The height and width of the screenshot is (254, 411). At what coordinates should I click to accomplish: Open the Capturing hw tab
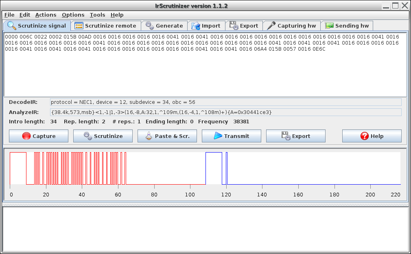tap(292, 26)
